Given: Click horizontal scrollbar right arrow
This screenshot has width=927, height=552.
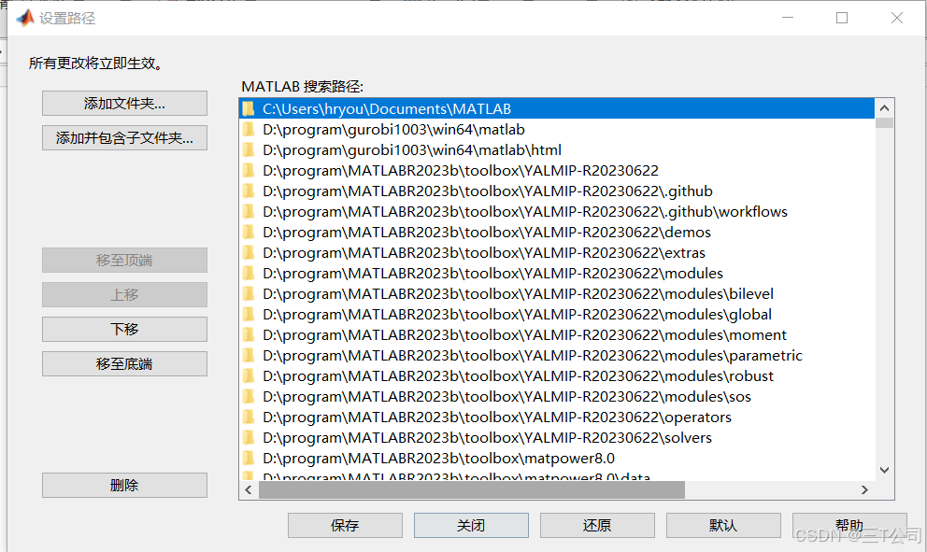Looking at the screenshot, I should point(865,490).
